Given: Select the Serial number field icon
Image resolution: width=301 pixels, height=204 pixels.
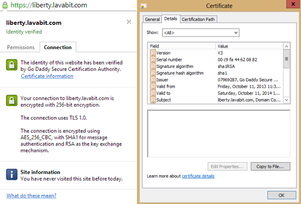Looking at the screenshot, I should point(153,60).
